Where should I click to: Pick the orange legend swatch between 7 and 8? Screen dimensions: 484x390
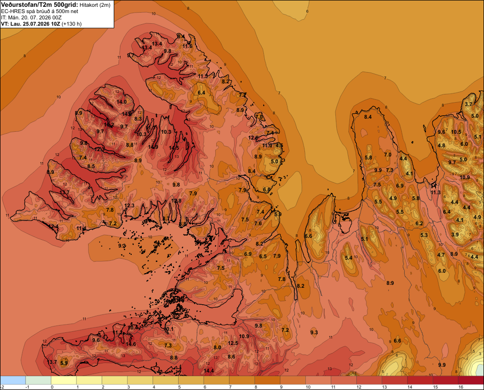(x=242, y=380)
